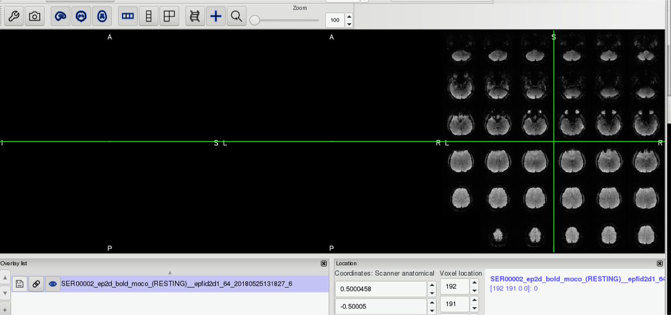Viewport: 671px width, 315px height.
Task: Select the SER00002_ep2d_bold_moco overlay in list
Action: (177, 284)
